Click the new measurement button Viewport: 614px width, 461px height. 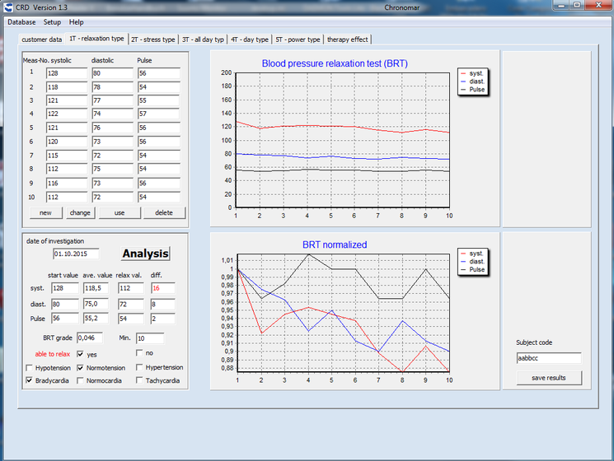(45, 213)
